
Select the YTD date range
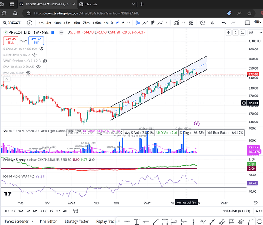point(43,211)
